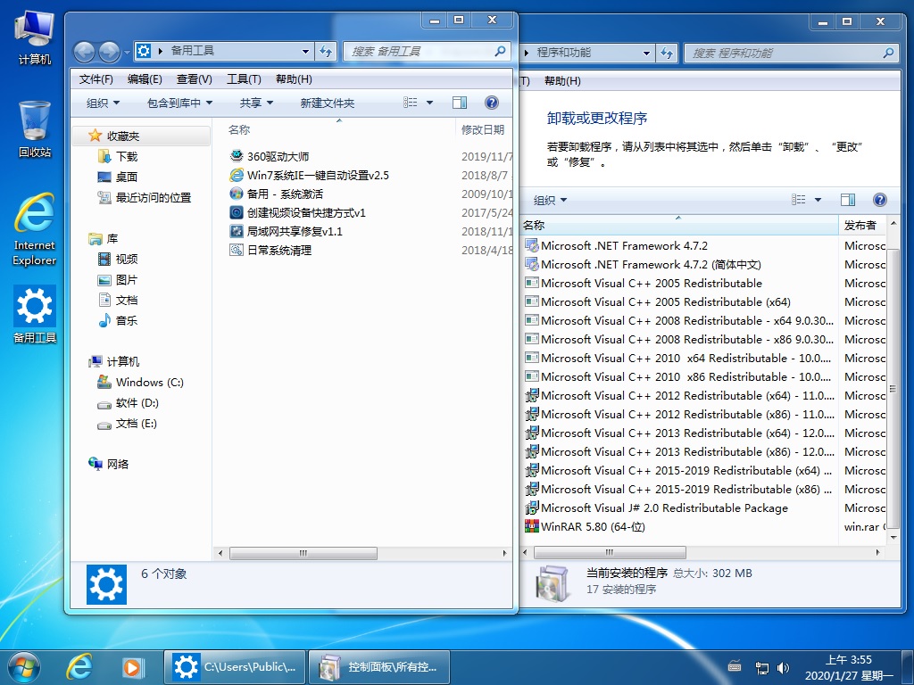Click the volume speaker tray icon
Image resolution: width=914 pixels, height=685 pixels.
783,667
